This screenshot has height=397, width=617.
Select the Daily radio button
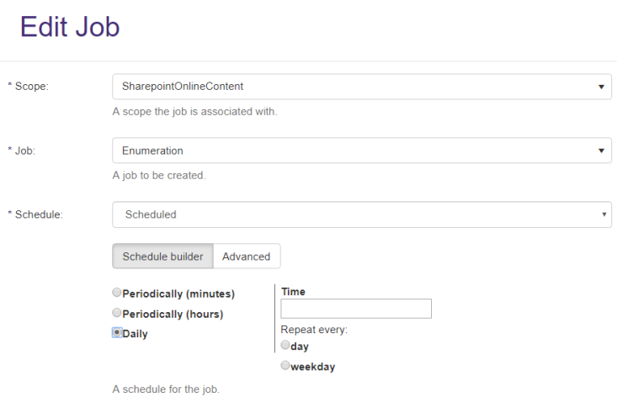pos(117,332)
